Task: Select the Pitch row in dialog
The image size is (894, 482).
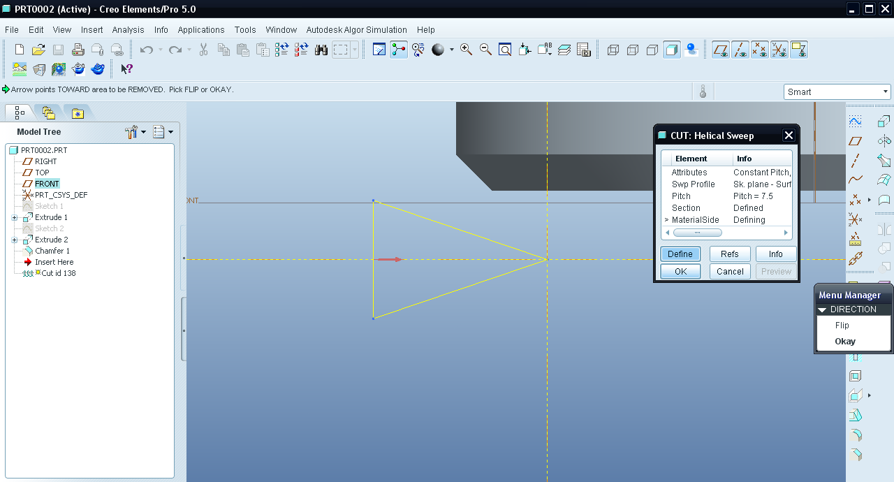Action: [x=726, y=196]
